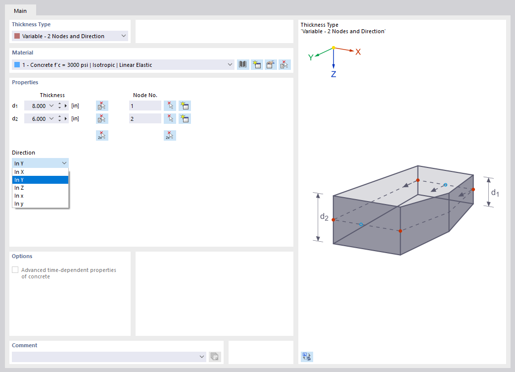Switch to the Main tab

20,10
